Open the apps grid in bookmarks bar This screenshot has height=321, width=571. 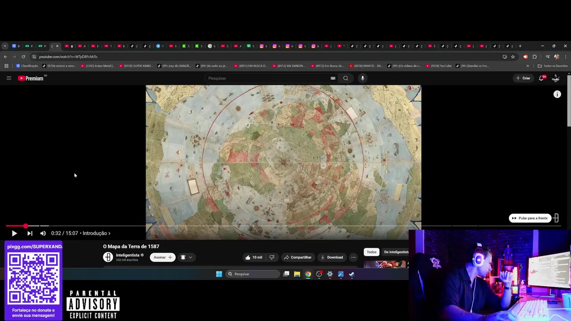coord(6,66)
